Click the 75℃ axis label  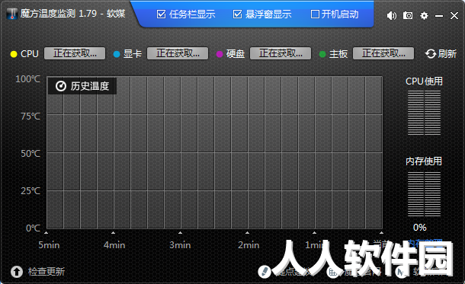(30, 116)
